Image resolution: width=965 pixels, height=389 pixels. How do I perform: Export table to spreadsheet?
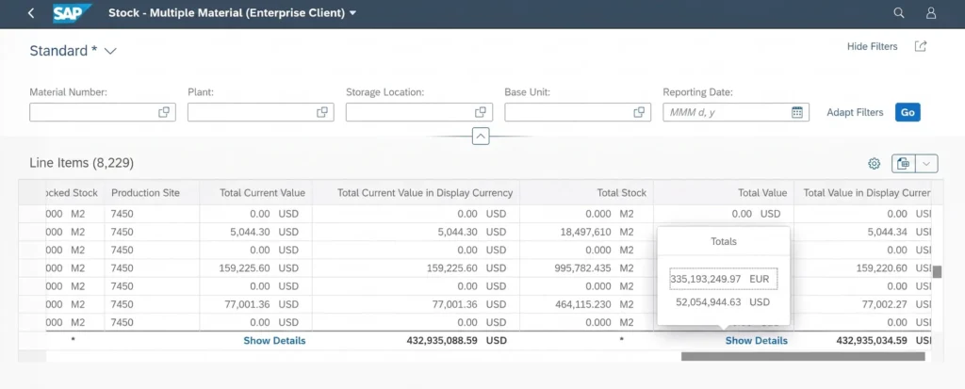904,163
